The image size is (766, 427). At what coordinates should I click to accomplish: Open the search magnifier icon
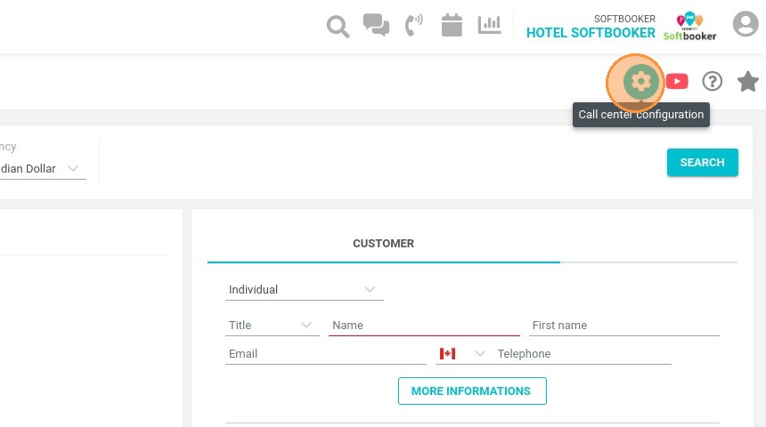[338, 26]
